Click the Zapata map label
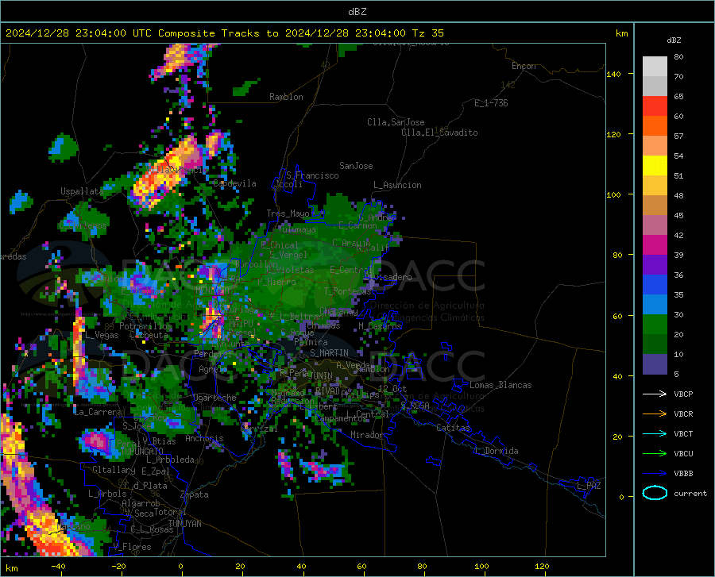The image size is (715, 577). pyautogui.click(x=195, y=494)
